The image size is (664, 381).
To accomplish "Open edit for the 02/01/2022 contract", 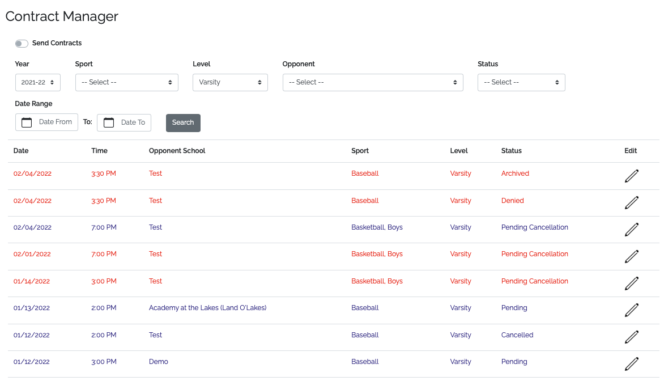I will point(631,256).
